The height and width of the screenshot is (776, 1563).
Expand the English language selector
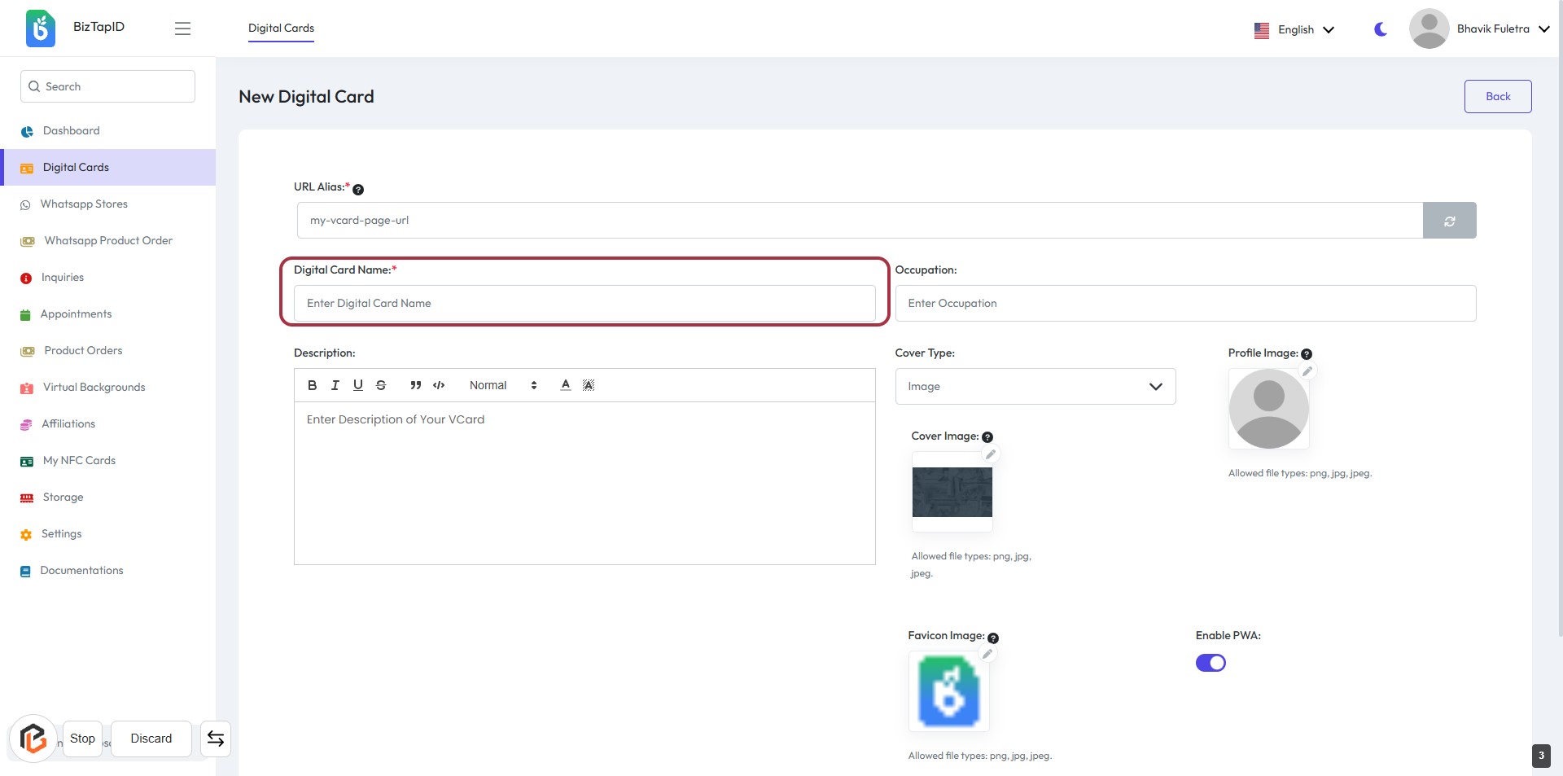(1294, 29)
